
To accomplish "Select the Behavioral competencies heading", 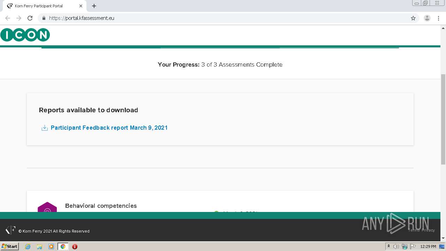I will coord(101,206).
